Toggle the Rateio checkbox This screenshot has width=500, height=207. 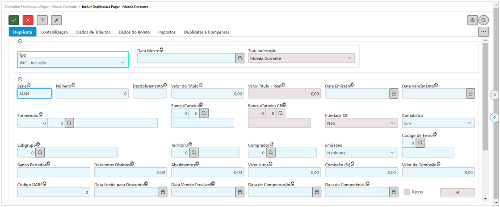click(407, 192)
